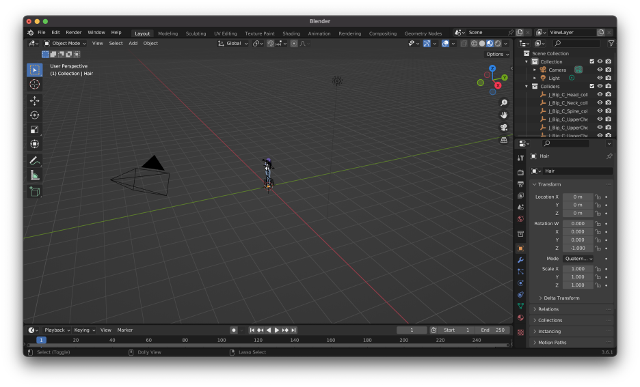Uncheck the Collection exclude checkbox
The width and height of the screenshot is (640, 387).
(x=592, y=61)
